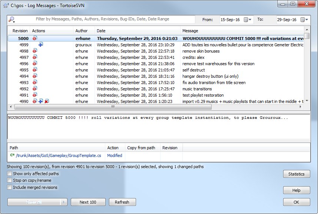Screen dimensions: 318x214
Task: Sort changed paths by Action header
Action: point(115,148)
